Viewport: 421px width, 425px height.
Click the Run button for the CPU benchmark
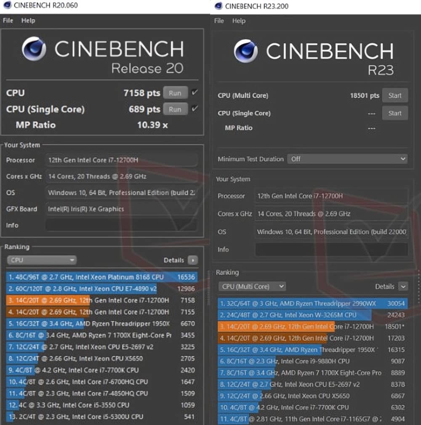(175, 93)
